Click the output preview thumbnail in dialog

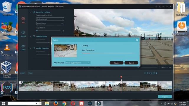(x=65, y=51)
